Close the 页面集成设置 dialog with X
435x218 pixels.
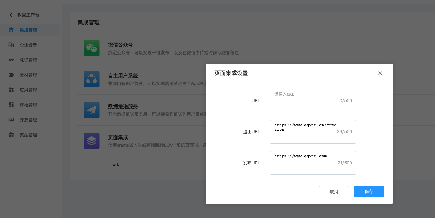click(x=380, y=73)
